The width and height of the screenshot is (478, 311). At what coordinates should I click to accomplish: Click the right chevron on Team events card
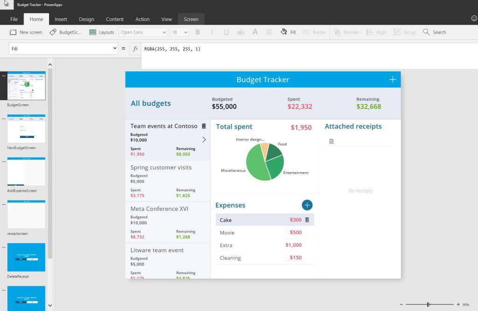(204, 140)
